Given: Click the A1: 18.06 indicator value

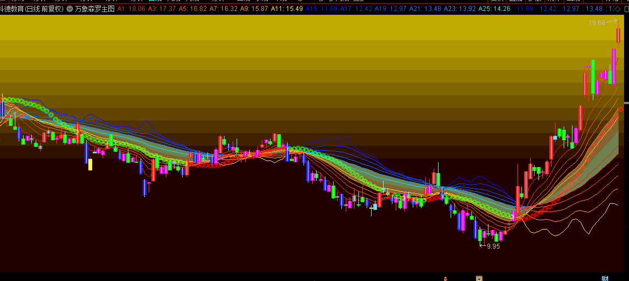Looking at the screenshot, I should pyautogui.click(x=131, y=8).
